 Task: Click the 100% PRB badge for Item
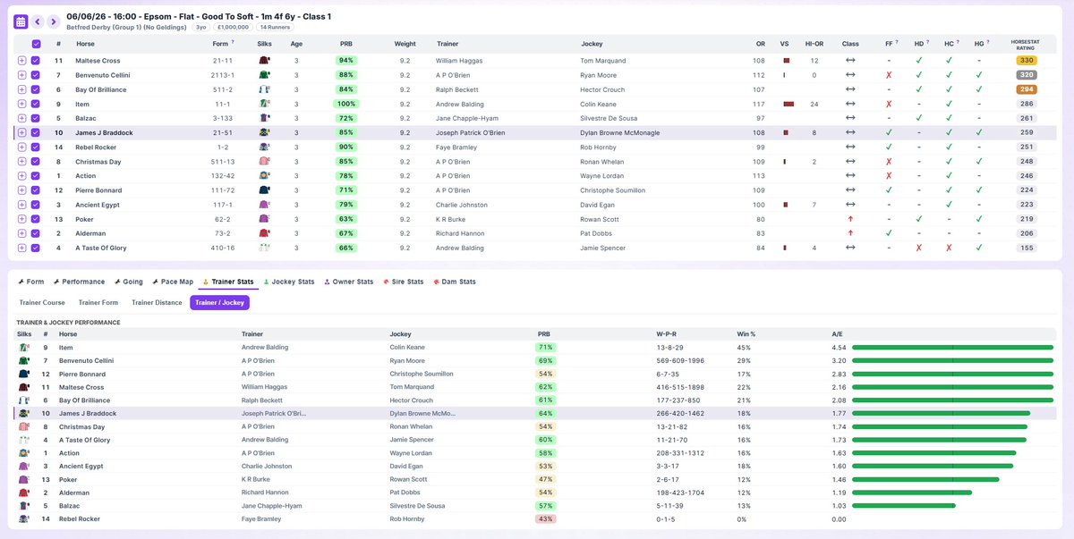pos(346,104)
